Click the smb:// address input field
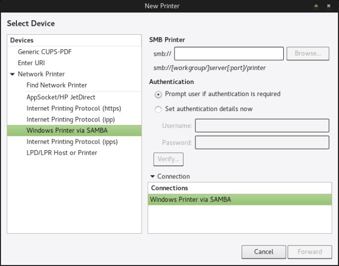Viewport: 339px width, 266px height. tap(229, 54)
